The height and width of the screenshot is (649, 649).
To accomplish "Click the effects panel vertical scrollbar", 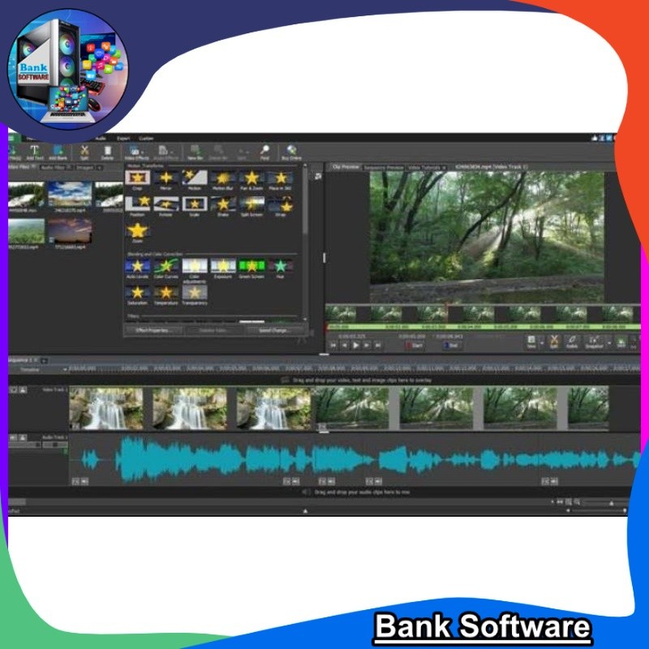I will tap(306, 242).
